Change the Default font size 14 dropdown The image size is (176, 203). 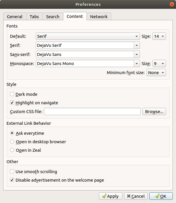(159, 36)
